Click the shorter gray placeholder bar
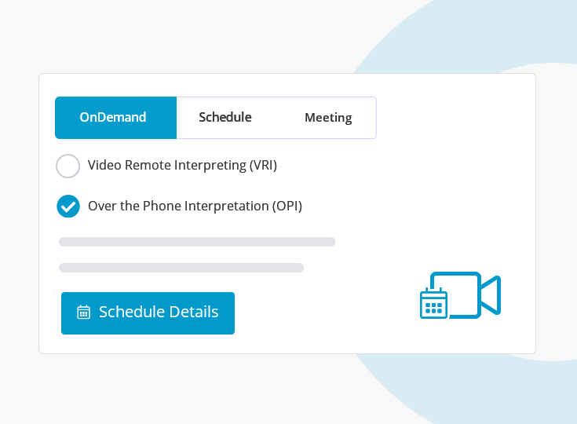This screenshot has width=577, height=424. tap(181, 268)
